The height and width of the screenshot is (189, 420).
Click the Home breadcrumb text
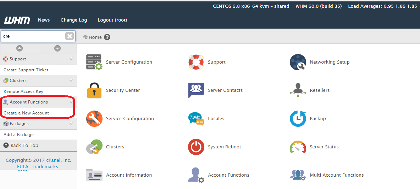[x=95, y=37]
